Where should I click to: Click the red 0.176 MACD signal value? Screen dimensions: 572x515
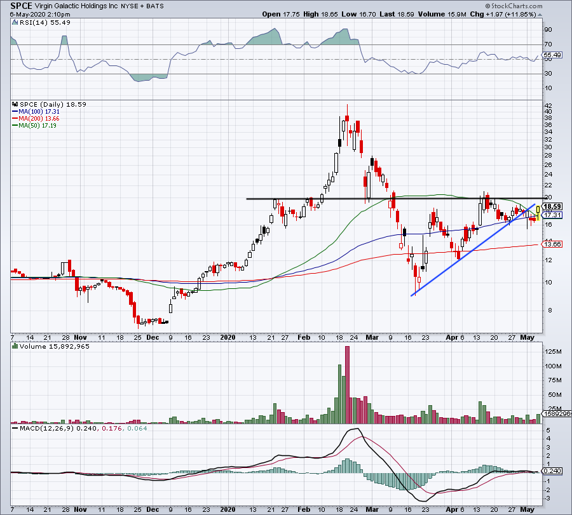pos(111,428)
